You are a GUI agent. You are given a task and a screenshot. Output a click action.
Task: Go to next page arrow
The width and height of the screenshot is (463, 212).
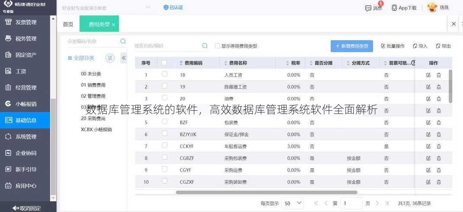point(377,203)
